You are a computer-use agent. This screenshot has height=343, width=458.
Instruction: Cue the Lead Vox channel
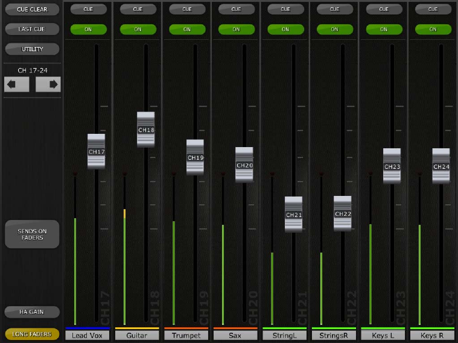click(88, 9)
